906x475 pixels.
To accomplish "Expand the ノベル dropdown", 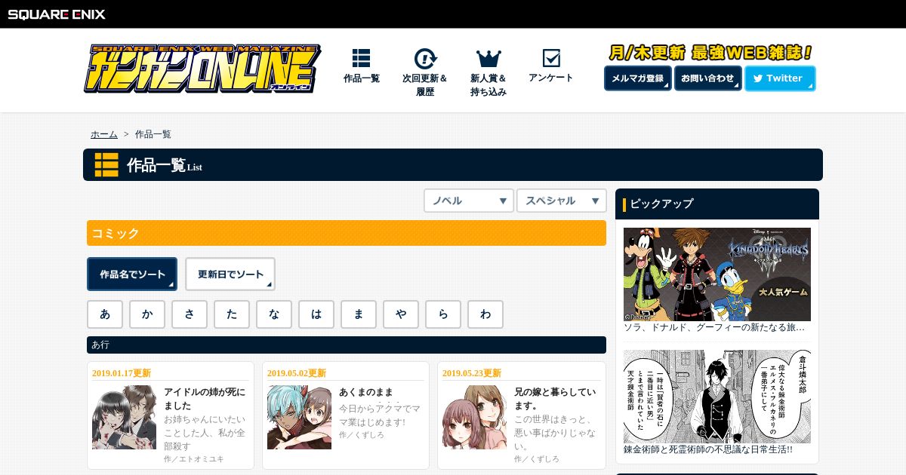I will pyautogui.click(x=469, y=201).
